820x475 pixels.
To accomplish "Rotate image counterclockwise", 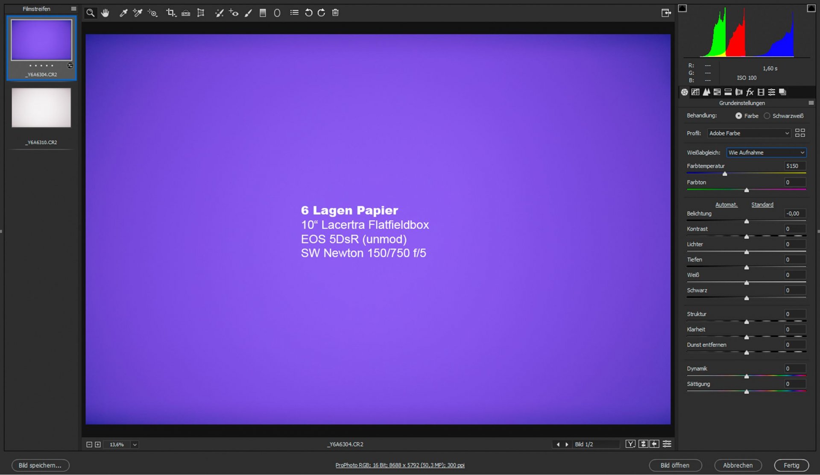I will [308, 13].
